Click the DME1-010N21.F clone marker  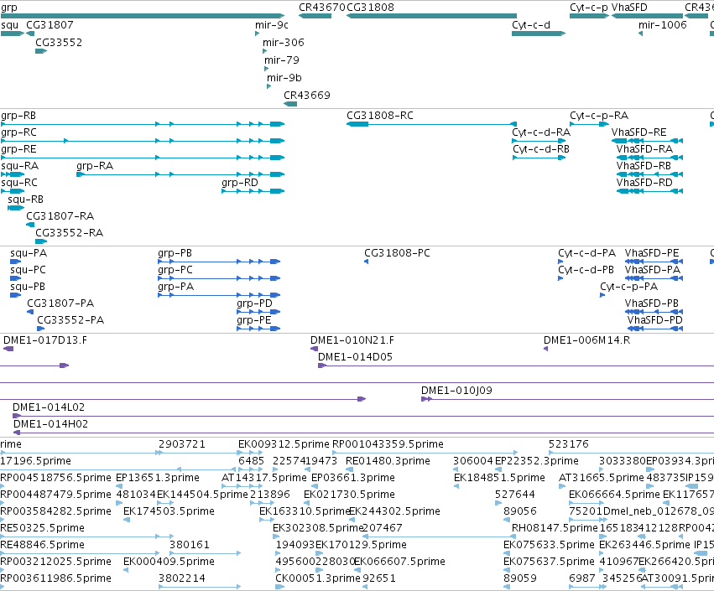pos(314,349)
